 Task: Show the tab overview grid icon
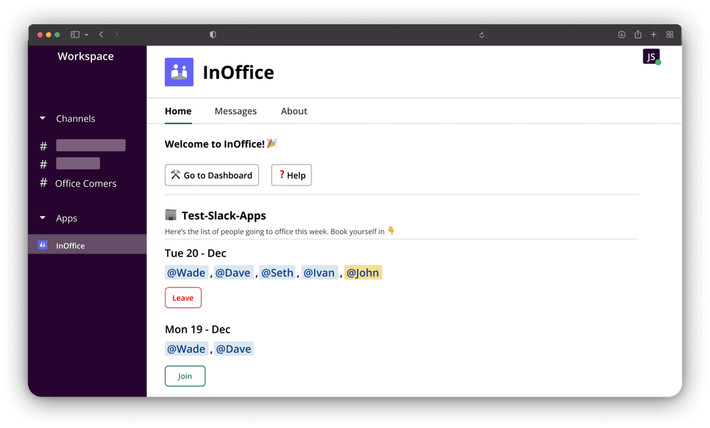click(670, 35)
